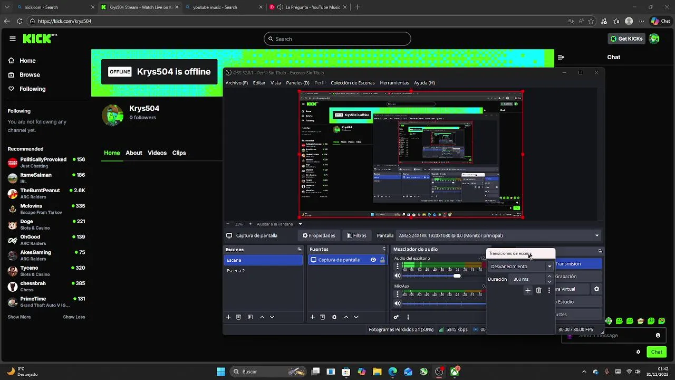Open preview zoom options dropdown arrow

point(300,224)
